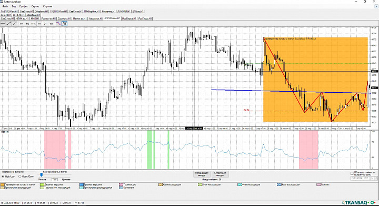This screenshot has width=379, height=206.
Task: Select the active АЛРОСА ао.H1 tab
Action: tap(112, 18)
